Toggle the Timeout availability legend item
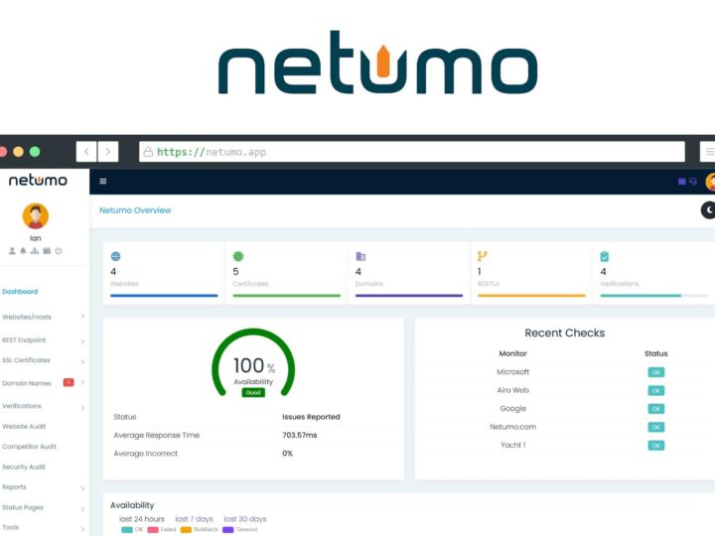The height and width of the screenshot is (536, 715). tap(240, 529)
